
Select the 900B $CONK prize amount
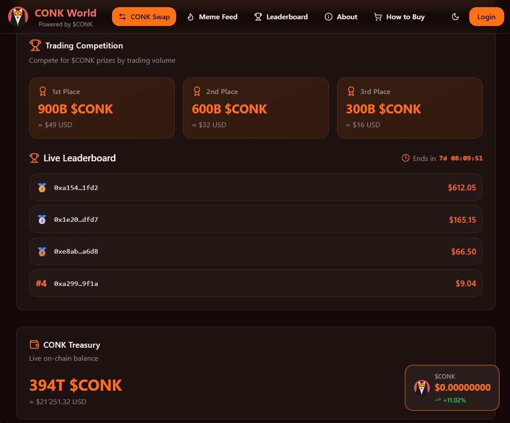tap(75, 109)
